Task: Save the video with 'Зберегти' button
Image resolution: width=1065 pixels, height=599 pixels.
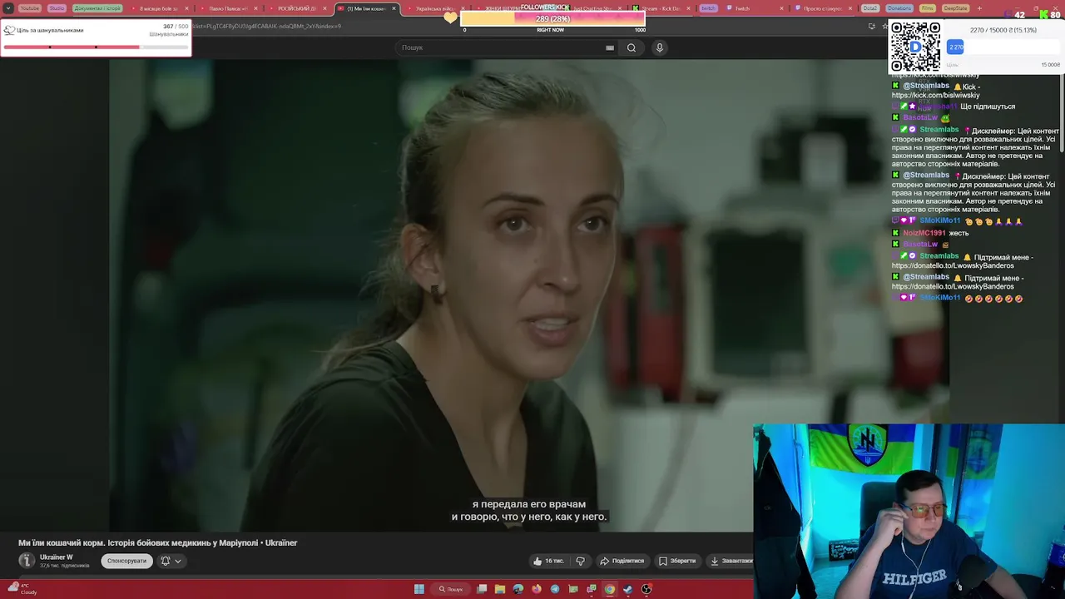Action: [x=677, y=561]
